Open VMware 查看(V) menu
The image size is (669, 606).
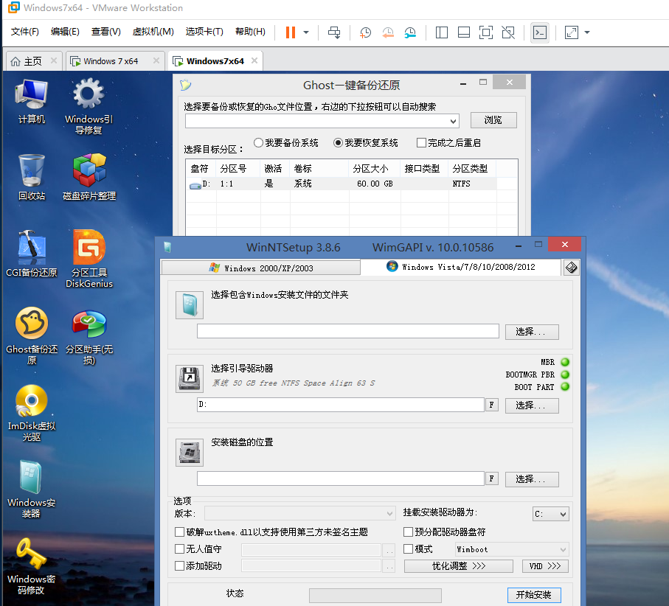tap(105, 32)
